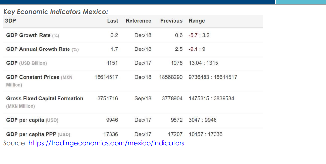
Task: Click the 'GDP Constant Prices' row label
Action: (39, 81)
